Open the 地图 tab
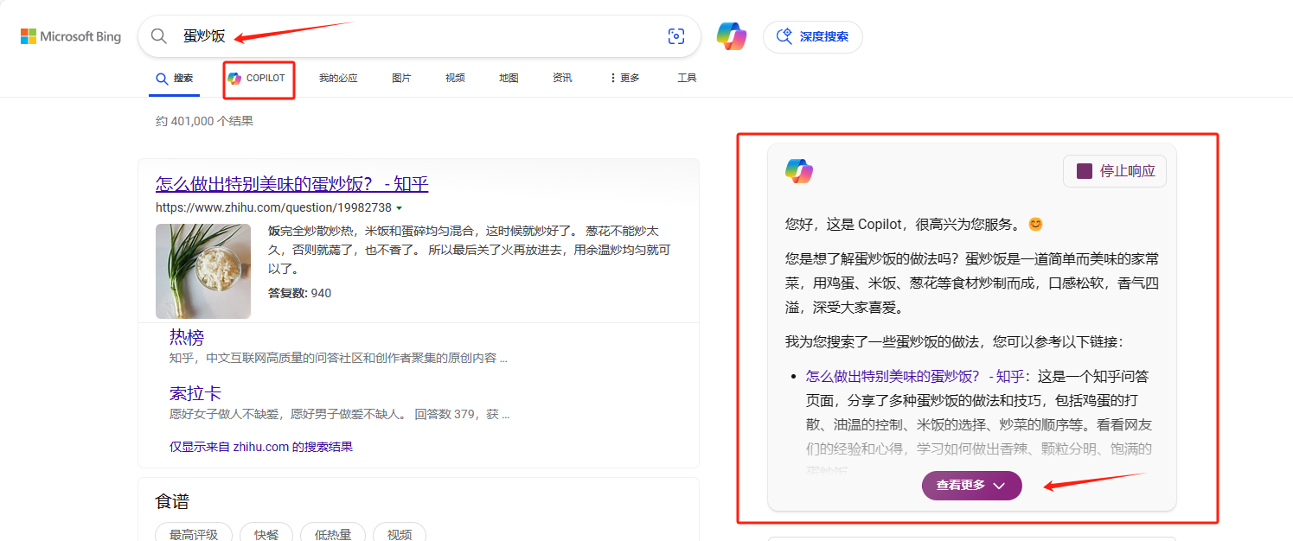Viewport: 1293px width, 541px height. 509,79
